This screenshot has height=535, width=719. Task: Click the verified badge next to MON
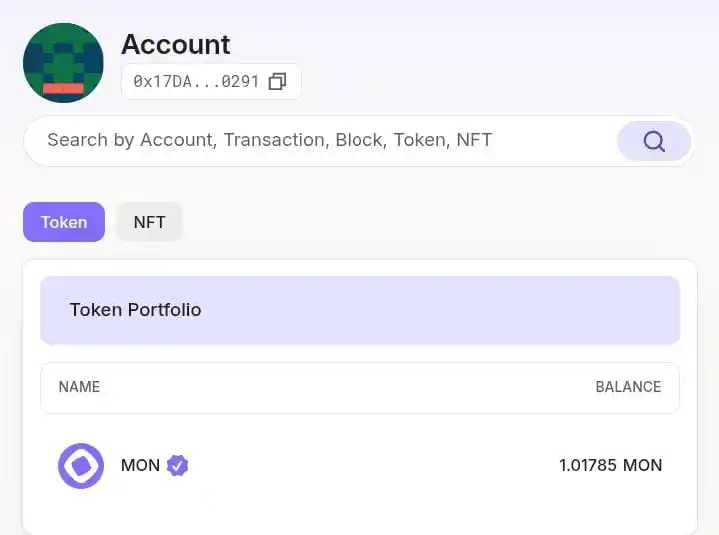(x=177, y=466)
